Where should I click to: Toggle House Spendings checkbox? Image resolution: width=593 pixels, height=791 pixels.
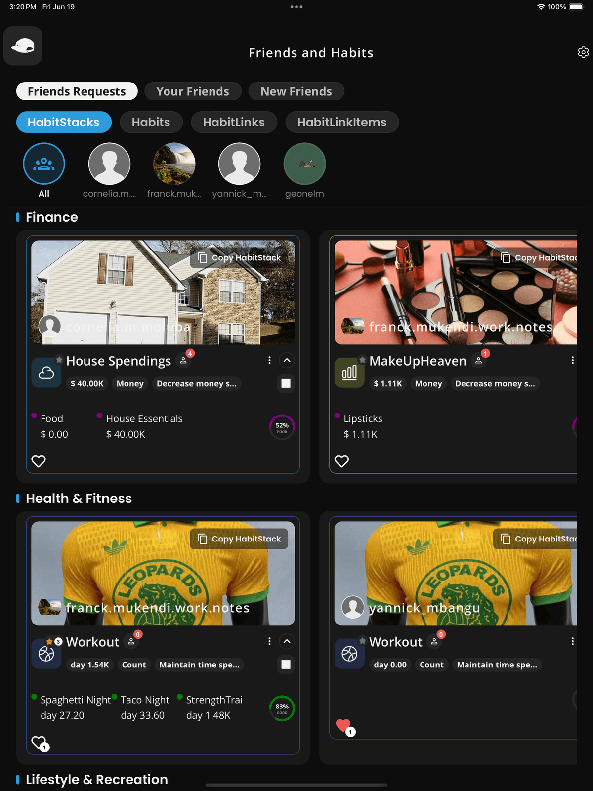[286, 383]
